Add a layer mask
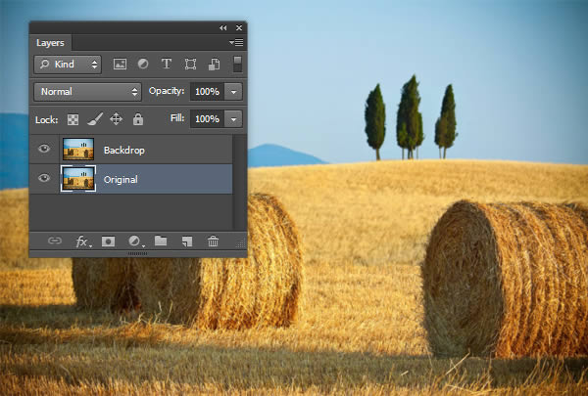The height and width of the screenshot is (396, 588). click(108, 242)
